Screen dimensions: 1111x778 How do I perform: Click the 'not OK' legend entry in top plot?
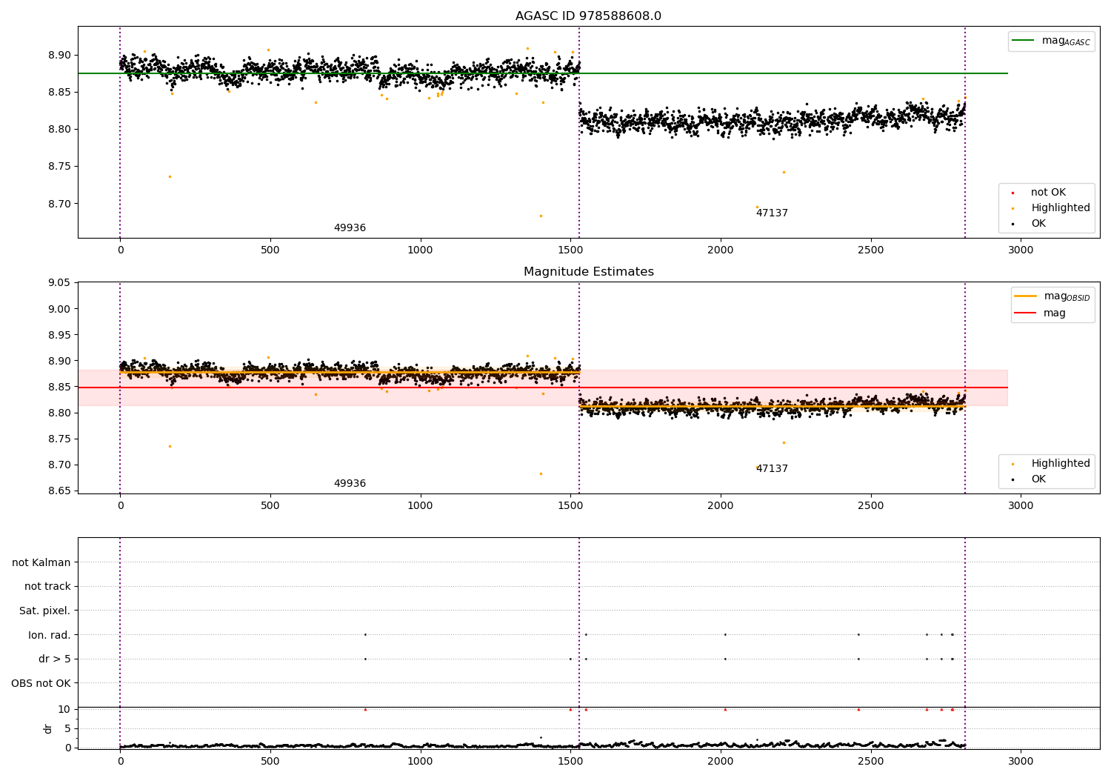click(1039, 193)
